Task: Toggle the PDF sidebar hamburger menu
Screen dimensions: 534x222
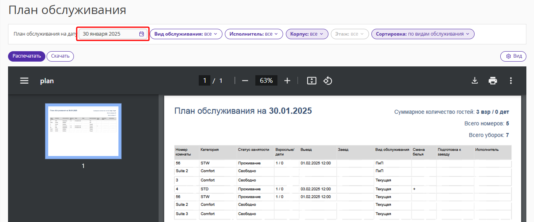Action: pos(24,81)
